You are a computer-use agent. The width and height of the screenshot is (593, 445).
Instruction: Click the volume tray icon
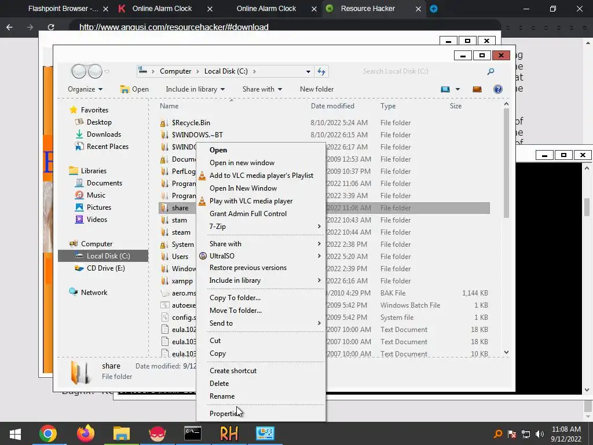540,434
